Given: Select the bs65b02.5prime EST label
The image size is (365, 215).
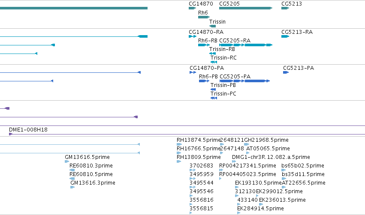Looking at the screenshot, I should (303, 166).
